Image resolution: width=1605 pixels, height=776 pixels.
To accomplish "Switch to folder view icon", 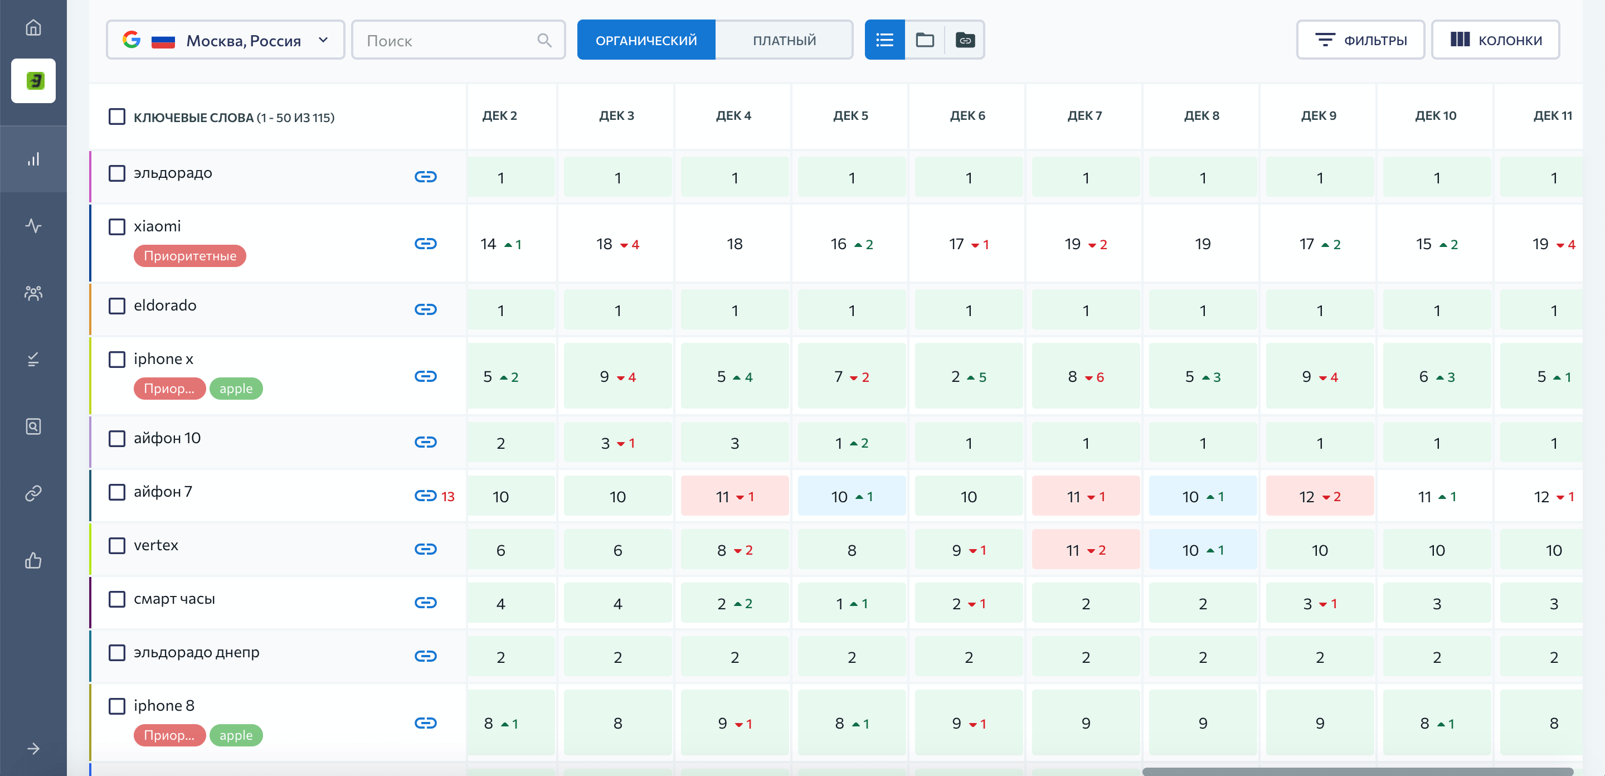I will [925, 41].
